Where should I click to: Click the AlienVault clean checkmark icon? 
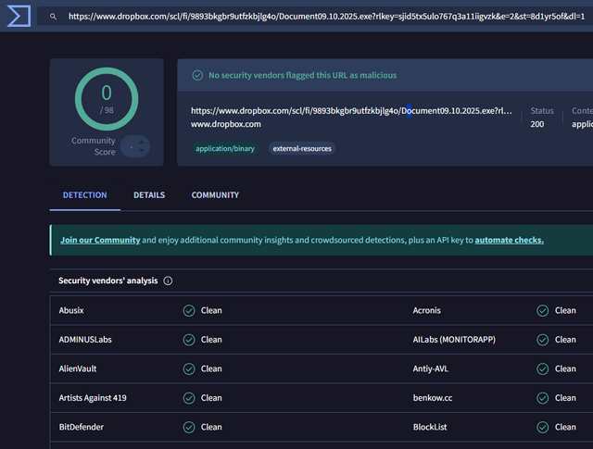189,368
